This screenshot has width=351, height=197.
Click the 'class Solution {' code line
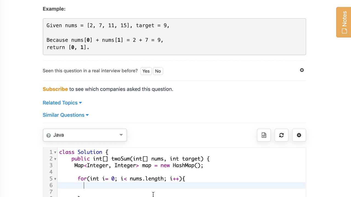[x=84, y=152]
